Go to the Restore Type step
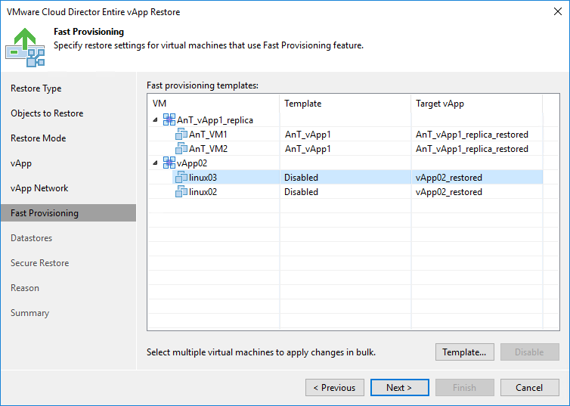The height and width of the screenshot is (406, 570). pyautogui.click(x=36, y=88)
